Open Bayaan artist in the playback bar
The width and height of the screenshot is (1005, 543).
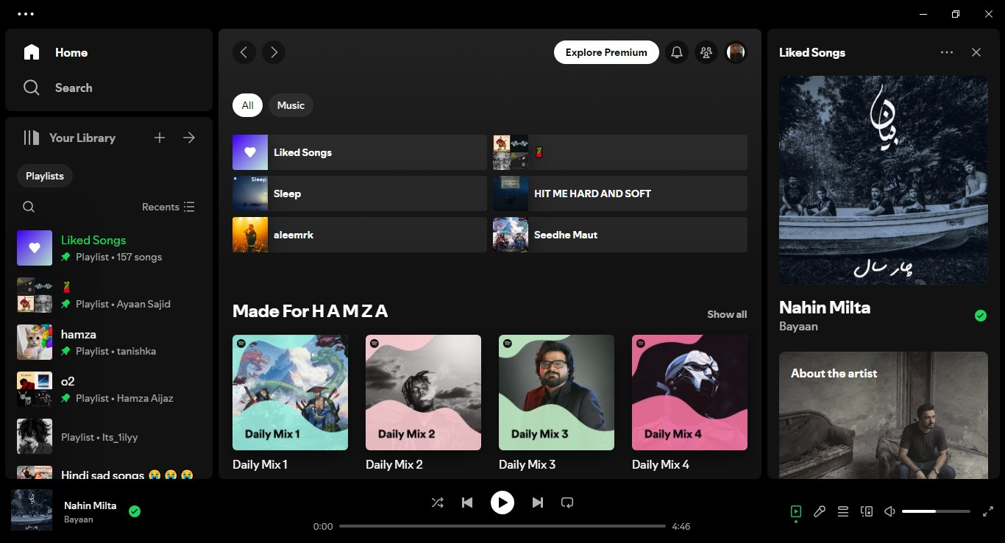pyautogui.click(x=79, y=519)
